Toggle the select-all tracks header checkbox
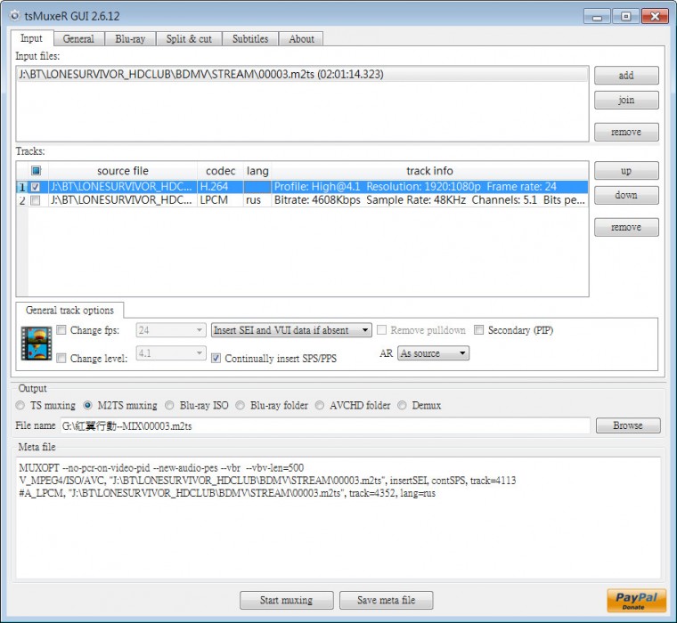 click(36, 171)
